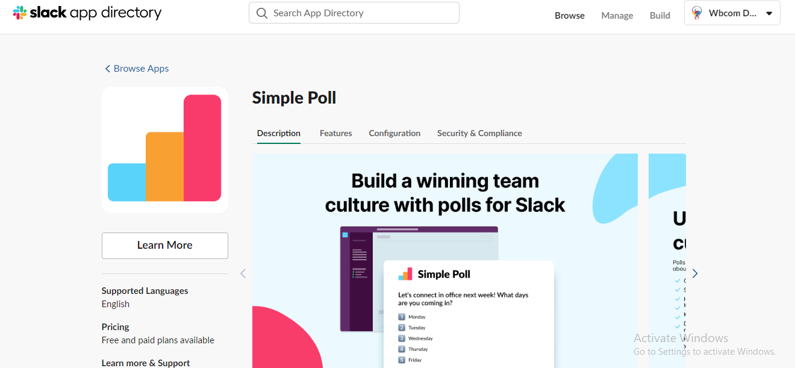The image size is (795, 368).
Task: Click the Simple Poll app icon
Action: point(164,149)
